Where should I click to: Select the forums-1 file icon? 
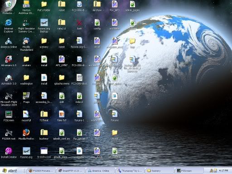pos(79,114)
